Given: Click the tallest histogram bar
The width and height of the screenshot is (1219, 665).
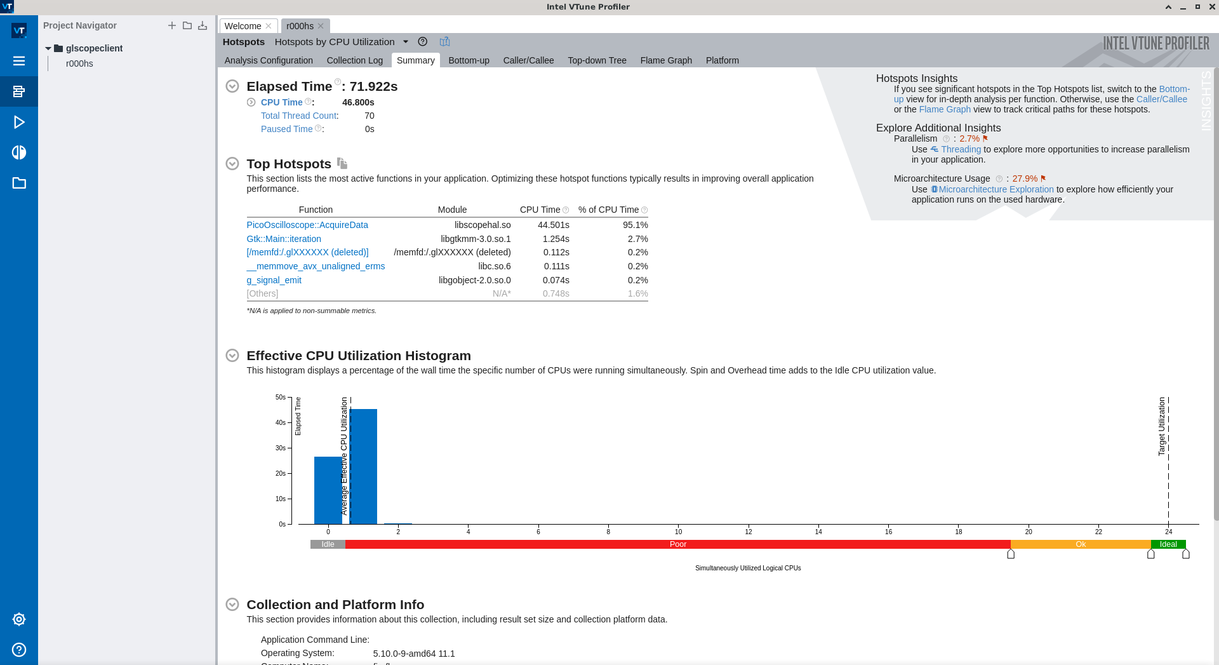Looking at the screenshot, I should click(x=364, y=466).
